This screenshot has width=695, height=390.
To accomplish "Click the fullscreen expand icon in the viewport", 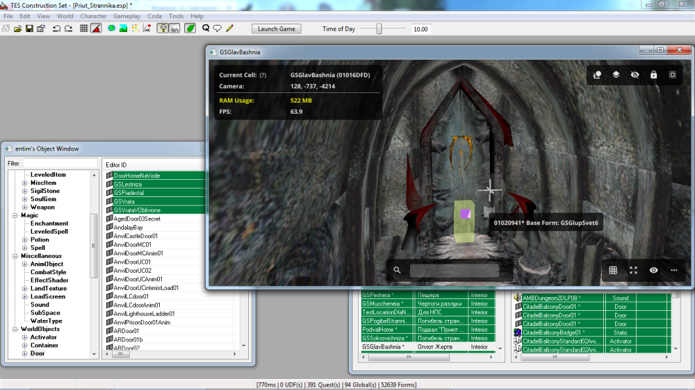I will pos(633,270).
